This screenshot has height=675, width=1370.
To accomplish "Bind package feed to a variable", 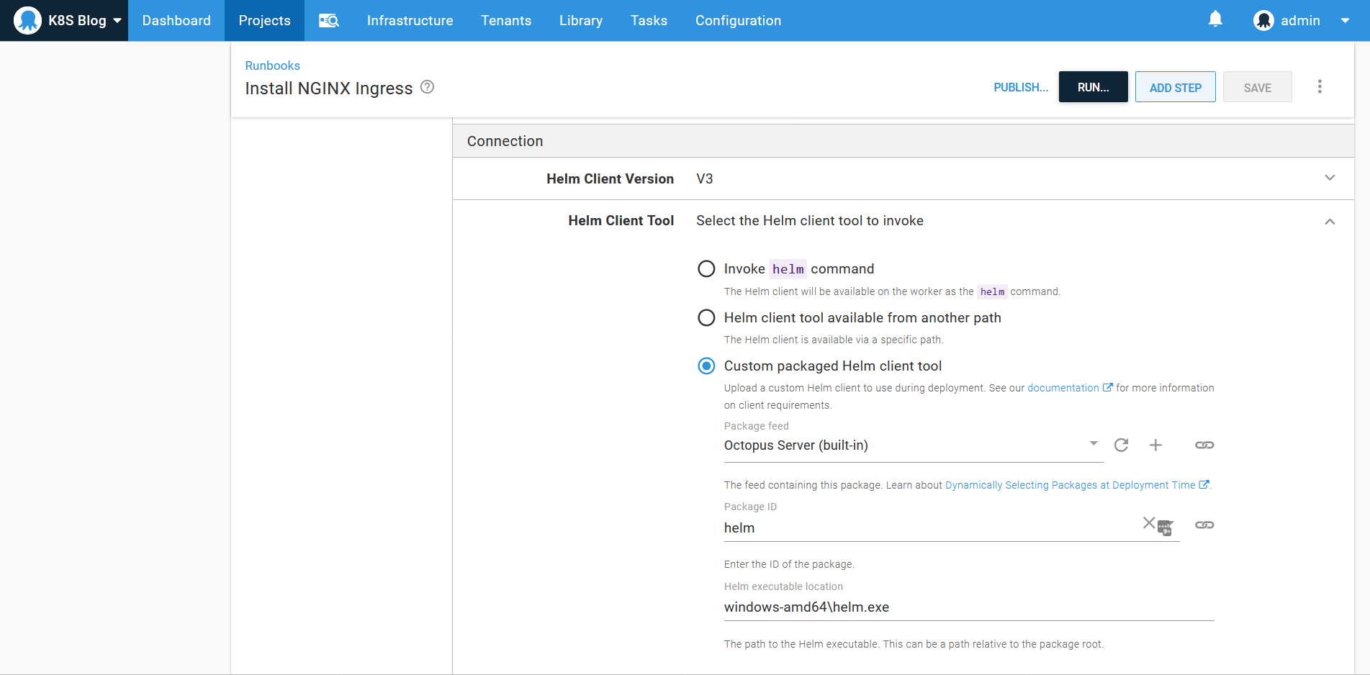I will tap(1204, 445).
